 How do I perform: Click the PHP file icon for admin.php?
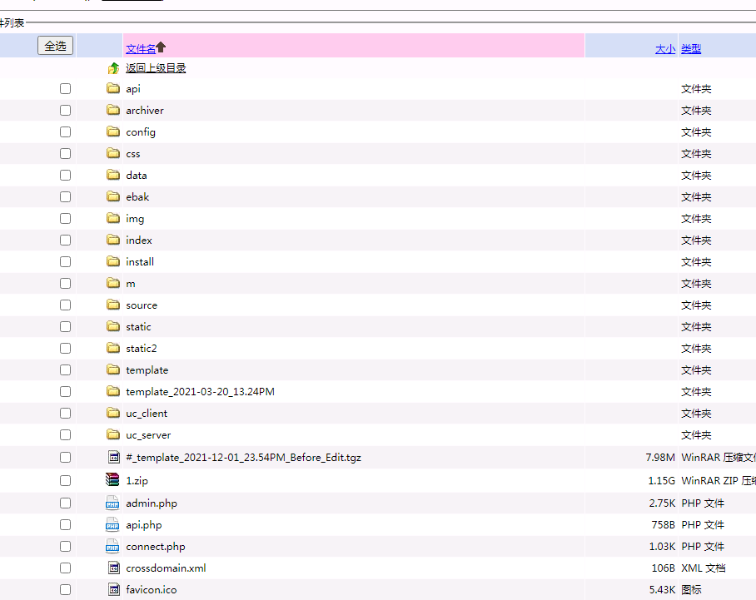pyautogui.click(x=113, y=503)
